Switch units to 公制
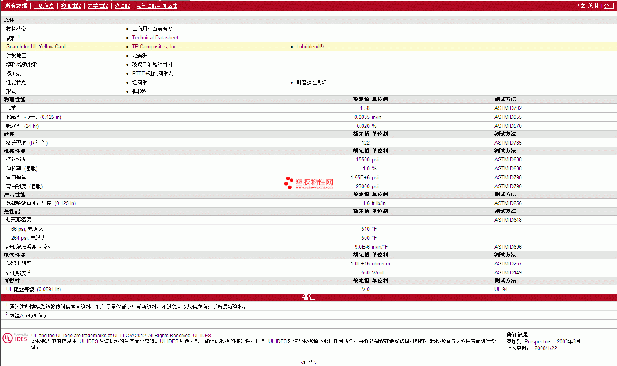The height and width of the screenshot is (366, 617). coord(609,6)
